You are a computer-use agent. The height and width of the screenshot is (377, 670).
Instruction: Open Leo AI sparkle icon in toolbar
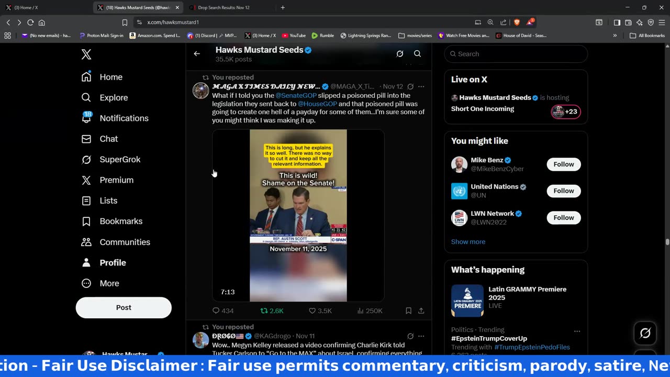[640, 23]
